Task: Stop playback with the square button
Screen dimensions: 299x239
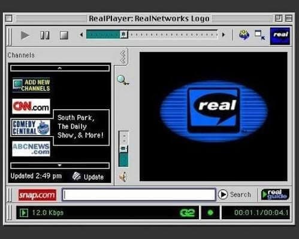Action: pos(64,35)
